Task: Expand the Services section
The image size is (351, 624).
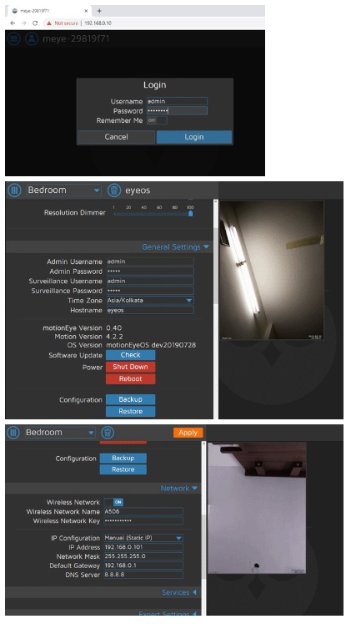Action: click(x=179, y=592)
